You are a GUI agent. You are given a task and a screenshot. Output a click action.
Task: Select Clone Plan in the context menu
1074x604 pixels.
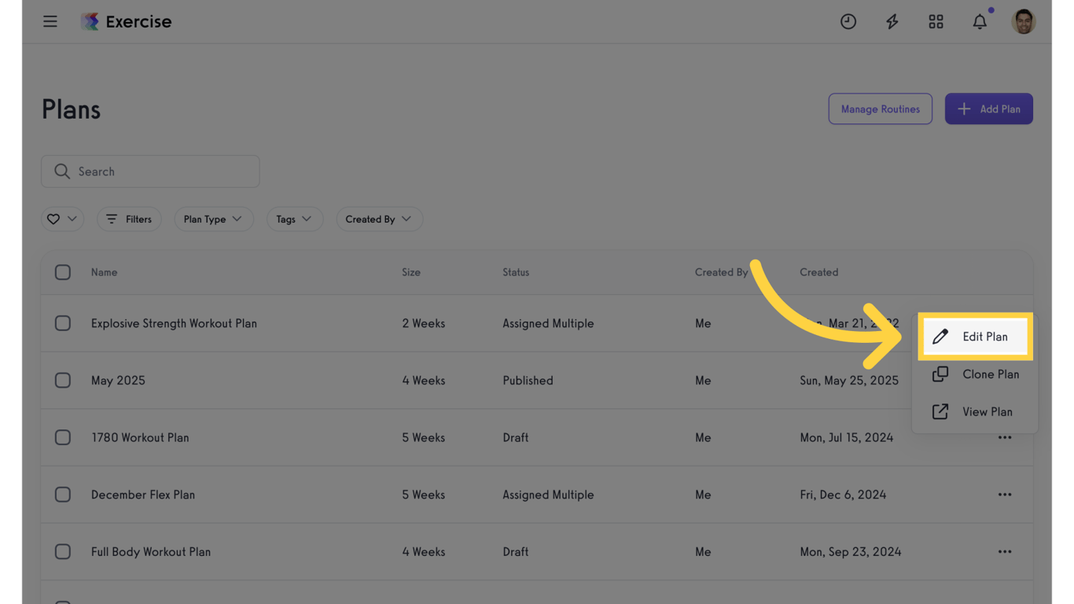tap(975, 374)
